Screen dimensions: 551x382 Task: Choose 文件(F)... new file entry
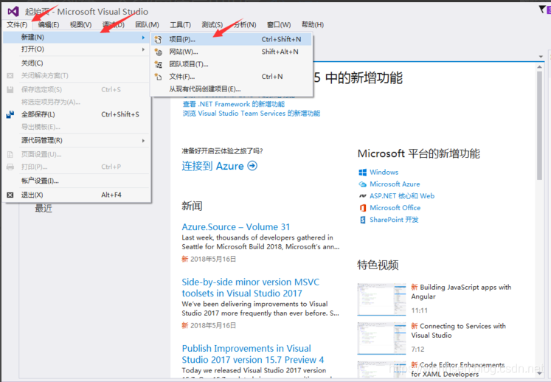tap(232, 77)
